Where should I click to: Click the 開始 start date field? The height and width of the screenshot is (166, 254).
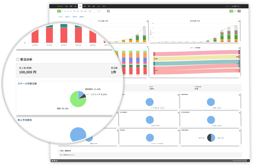(x=92, y=11)
